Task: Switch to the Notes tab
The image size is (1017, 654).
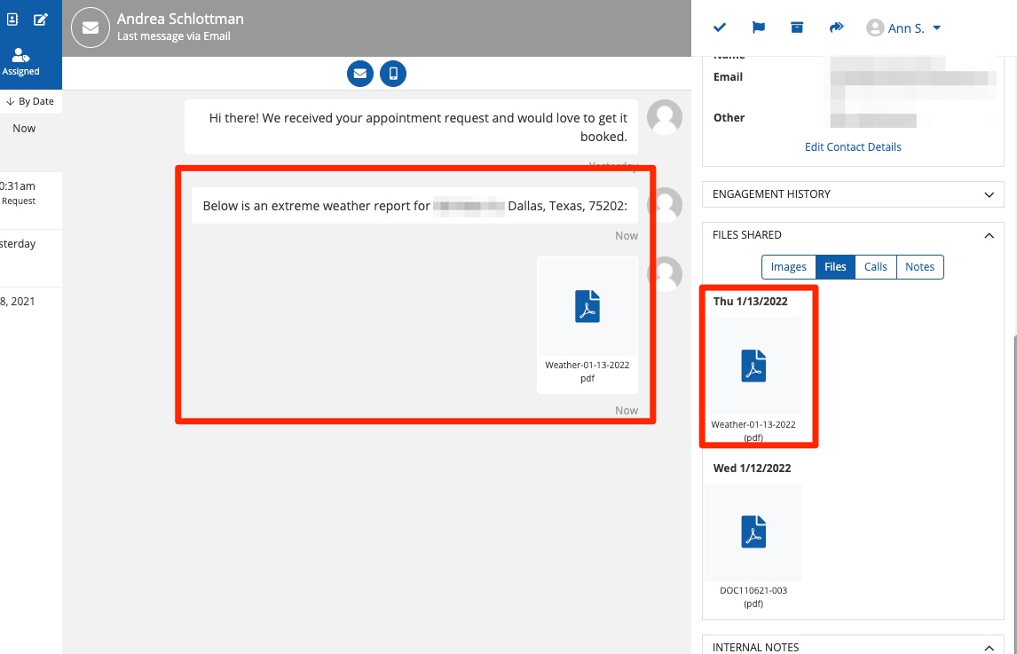Action: click(x=919, y=267)
